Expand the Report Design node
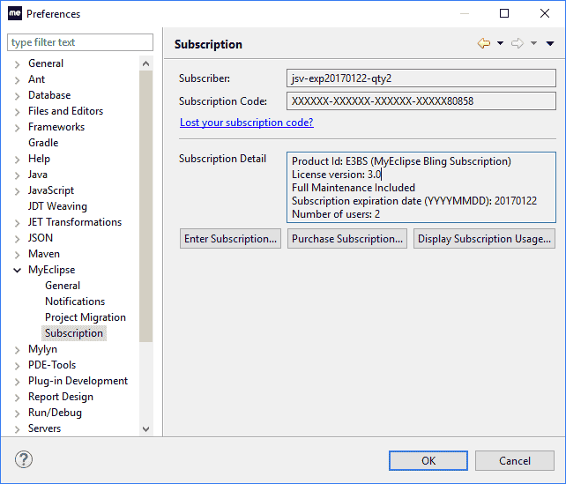The width and height of the screenshot is (566, 484). coord(17,398)
